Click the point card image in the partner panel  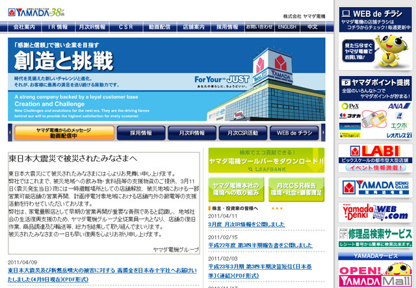[374, 120]
